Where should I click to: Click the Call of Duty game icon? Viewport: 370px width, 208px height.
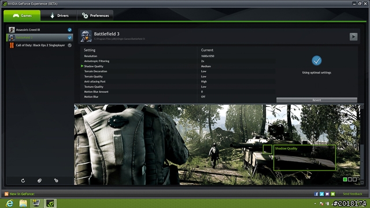(x=12, y=45)
